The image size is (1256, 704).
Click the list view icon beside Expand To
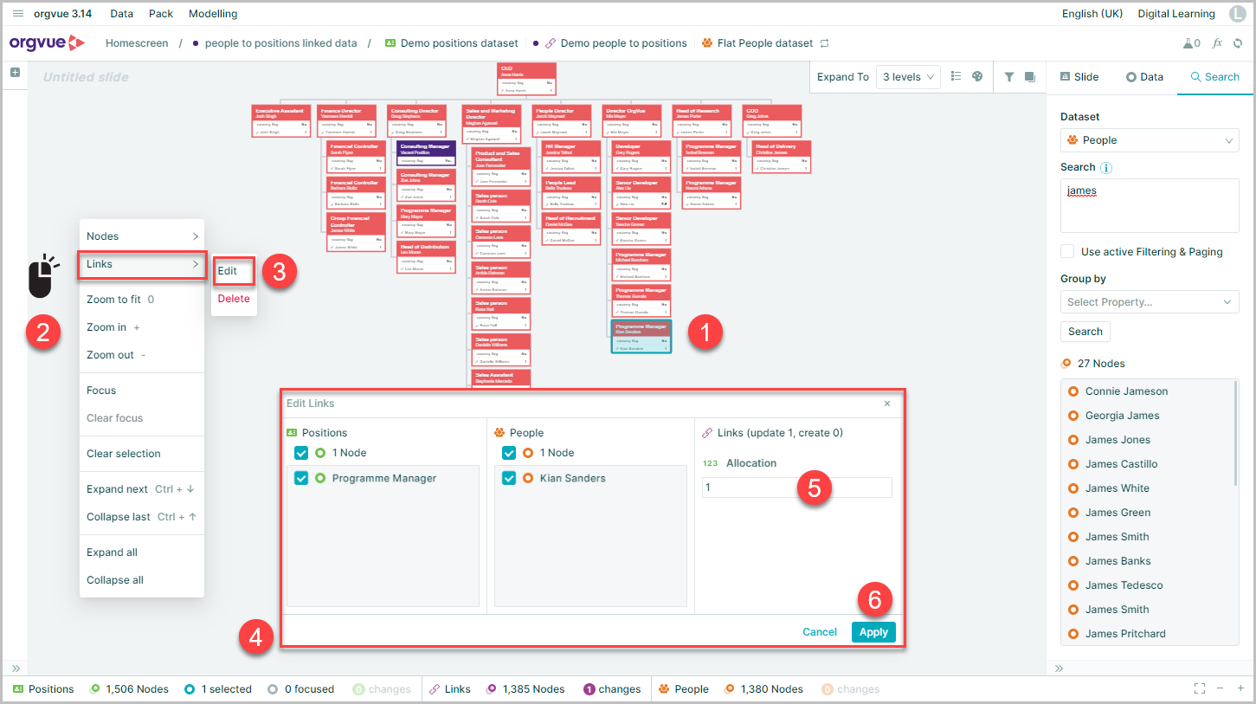(956, 76)
